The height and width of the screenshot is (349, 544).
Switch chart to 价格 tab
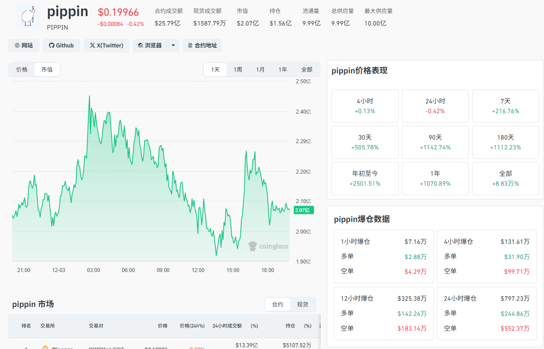click(22, 69)
